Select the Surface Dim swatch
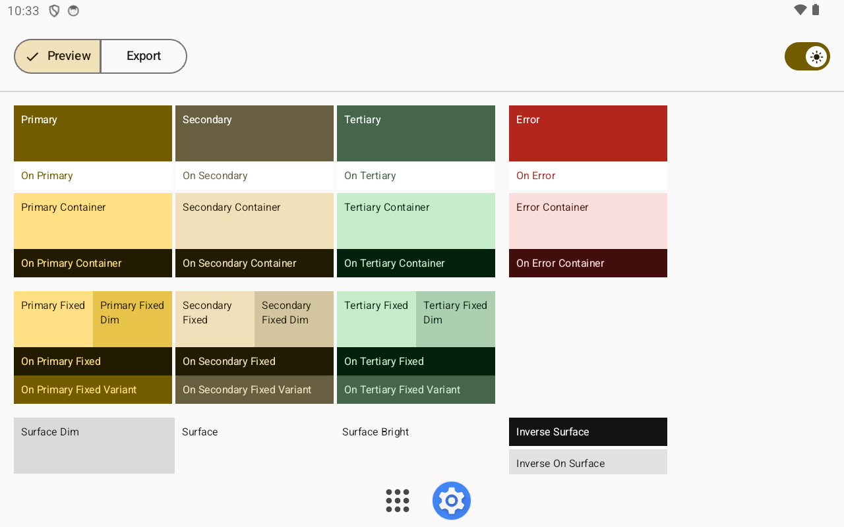The image size is (844, 527). click(x=94, y=445)
